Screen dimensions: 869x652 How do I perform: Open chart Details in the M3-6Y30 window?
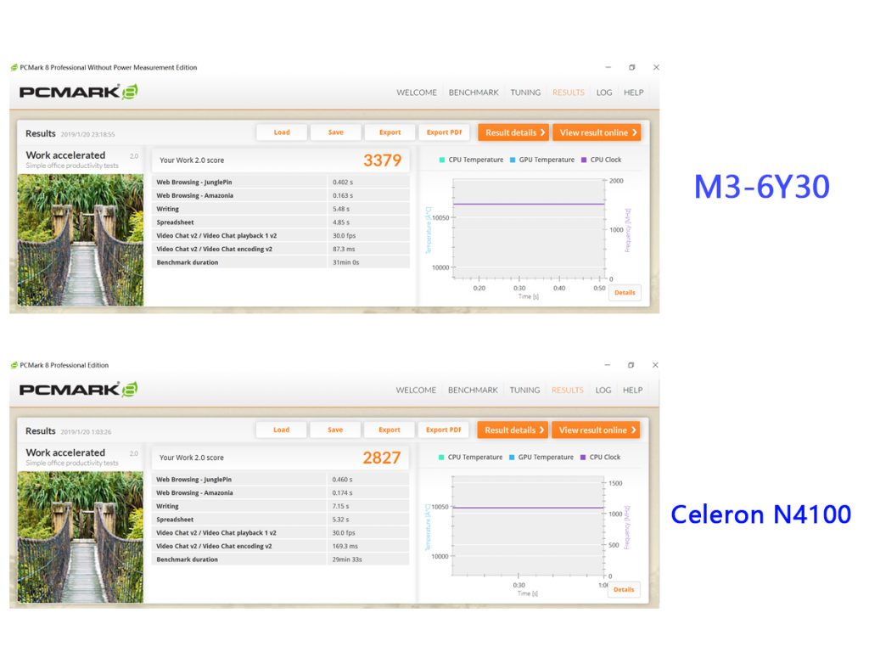625,293
